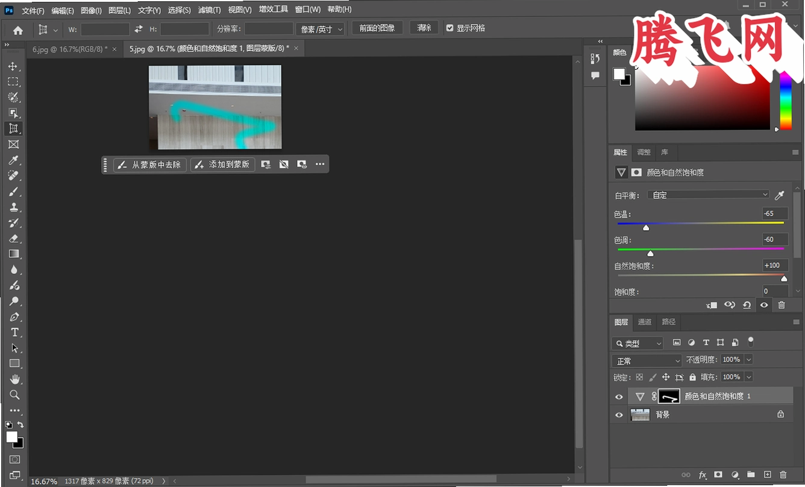
Task: Toggle lock all for layer
Action: (692, 377)
